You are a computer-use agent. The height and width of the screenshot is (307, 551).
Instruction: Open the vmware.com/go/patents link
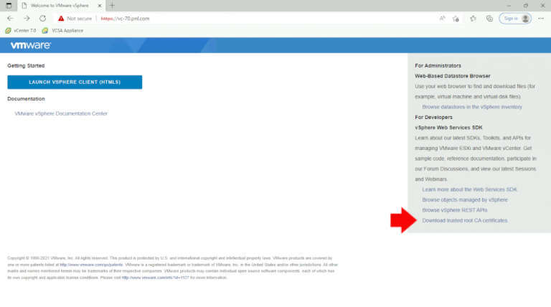(91, 265)
